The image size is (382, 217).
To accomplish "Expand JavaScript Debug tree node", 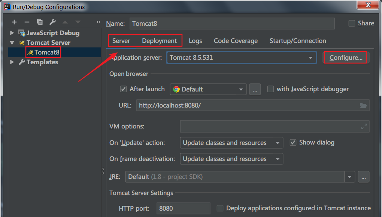I will pyautogui.click(x=12, y=33).
